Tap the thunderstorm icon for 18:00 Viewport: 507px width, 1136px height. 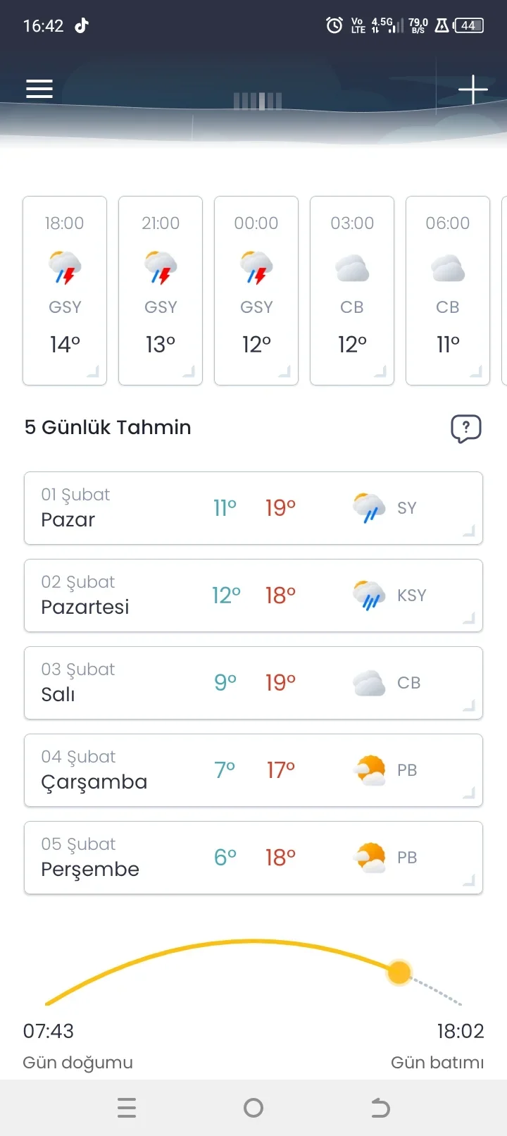(65, 268)
